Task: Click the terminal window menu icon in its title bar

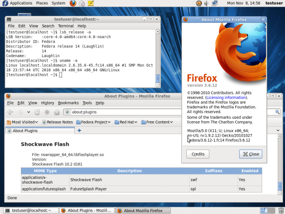Action: tap(9, 19)
